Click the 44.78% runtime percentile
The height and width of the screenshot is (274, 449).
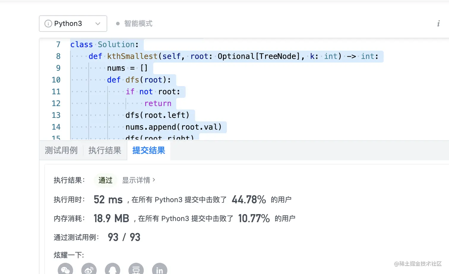pyautogui.click(x=249, y=199)
